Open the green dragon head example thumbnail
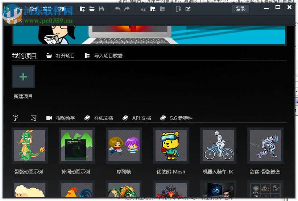Image resolution: width=298 pixels, height=201 pixels. [x=124, y=189]
